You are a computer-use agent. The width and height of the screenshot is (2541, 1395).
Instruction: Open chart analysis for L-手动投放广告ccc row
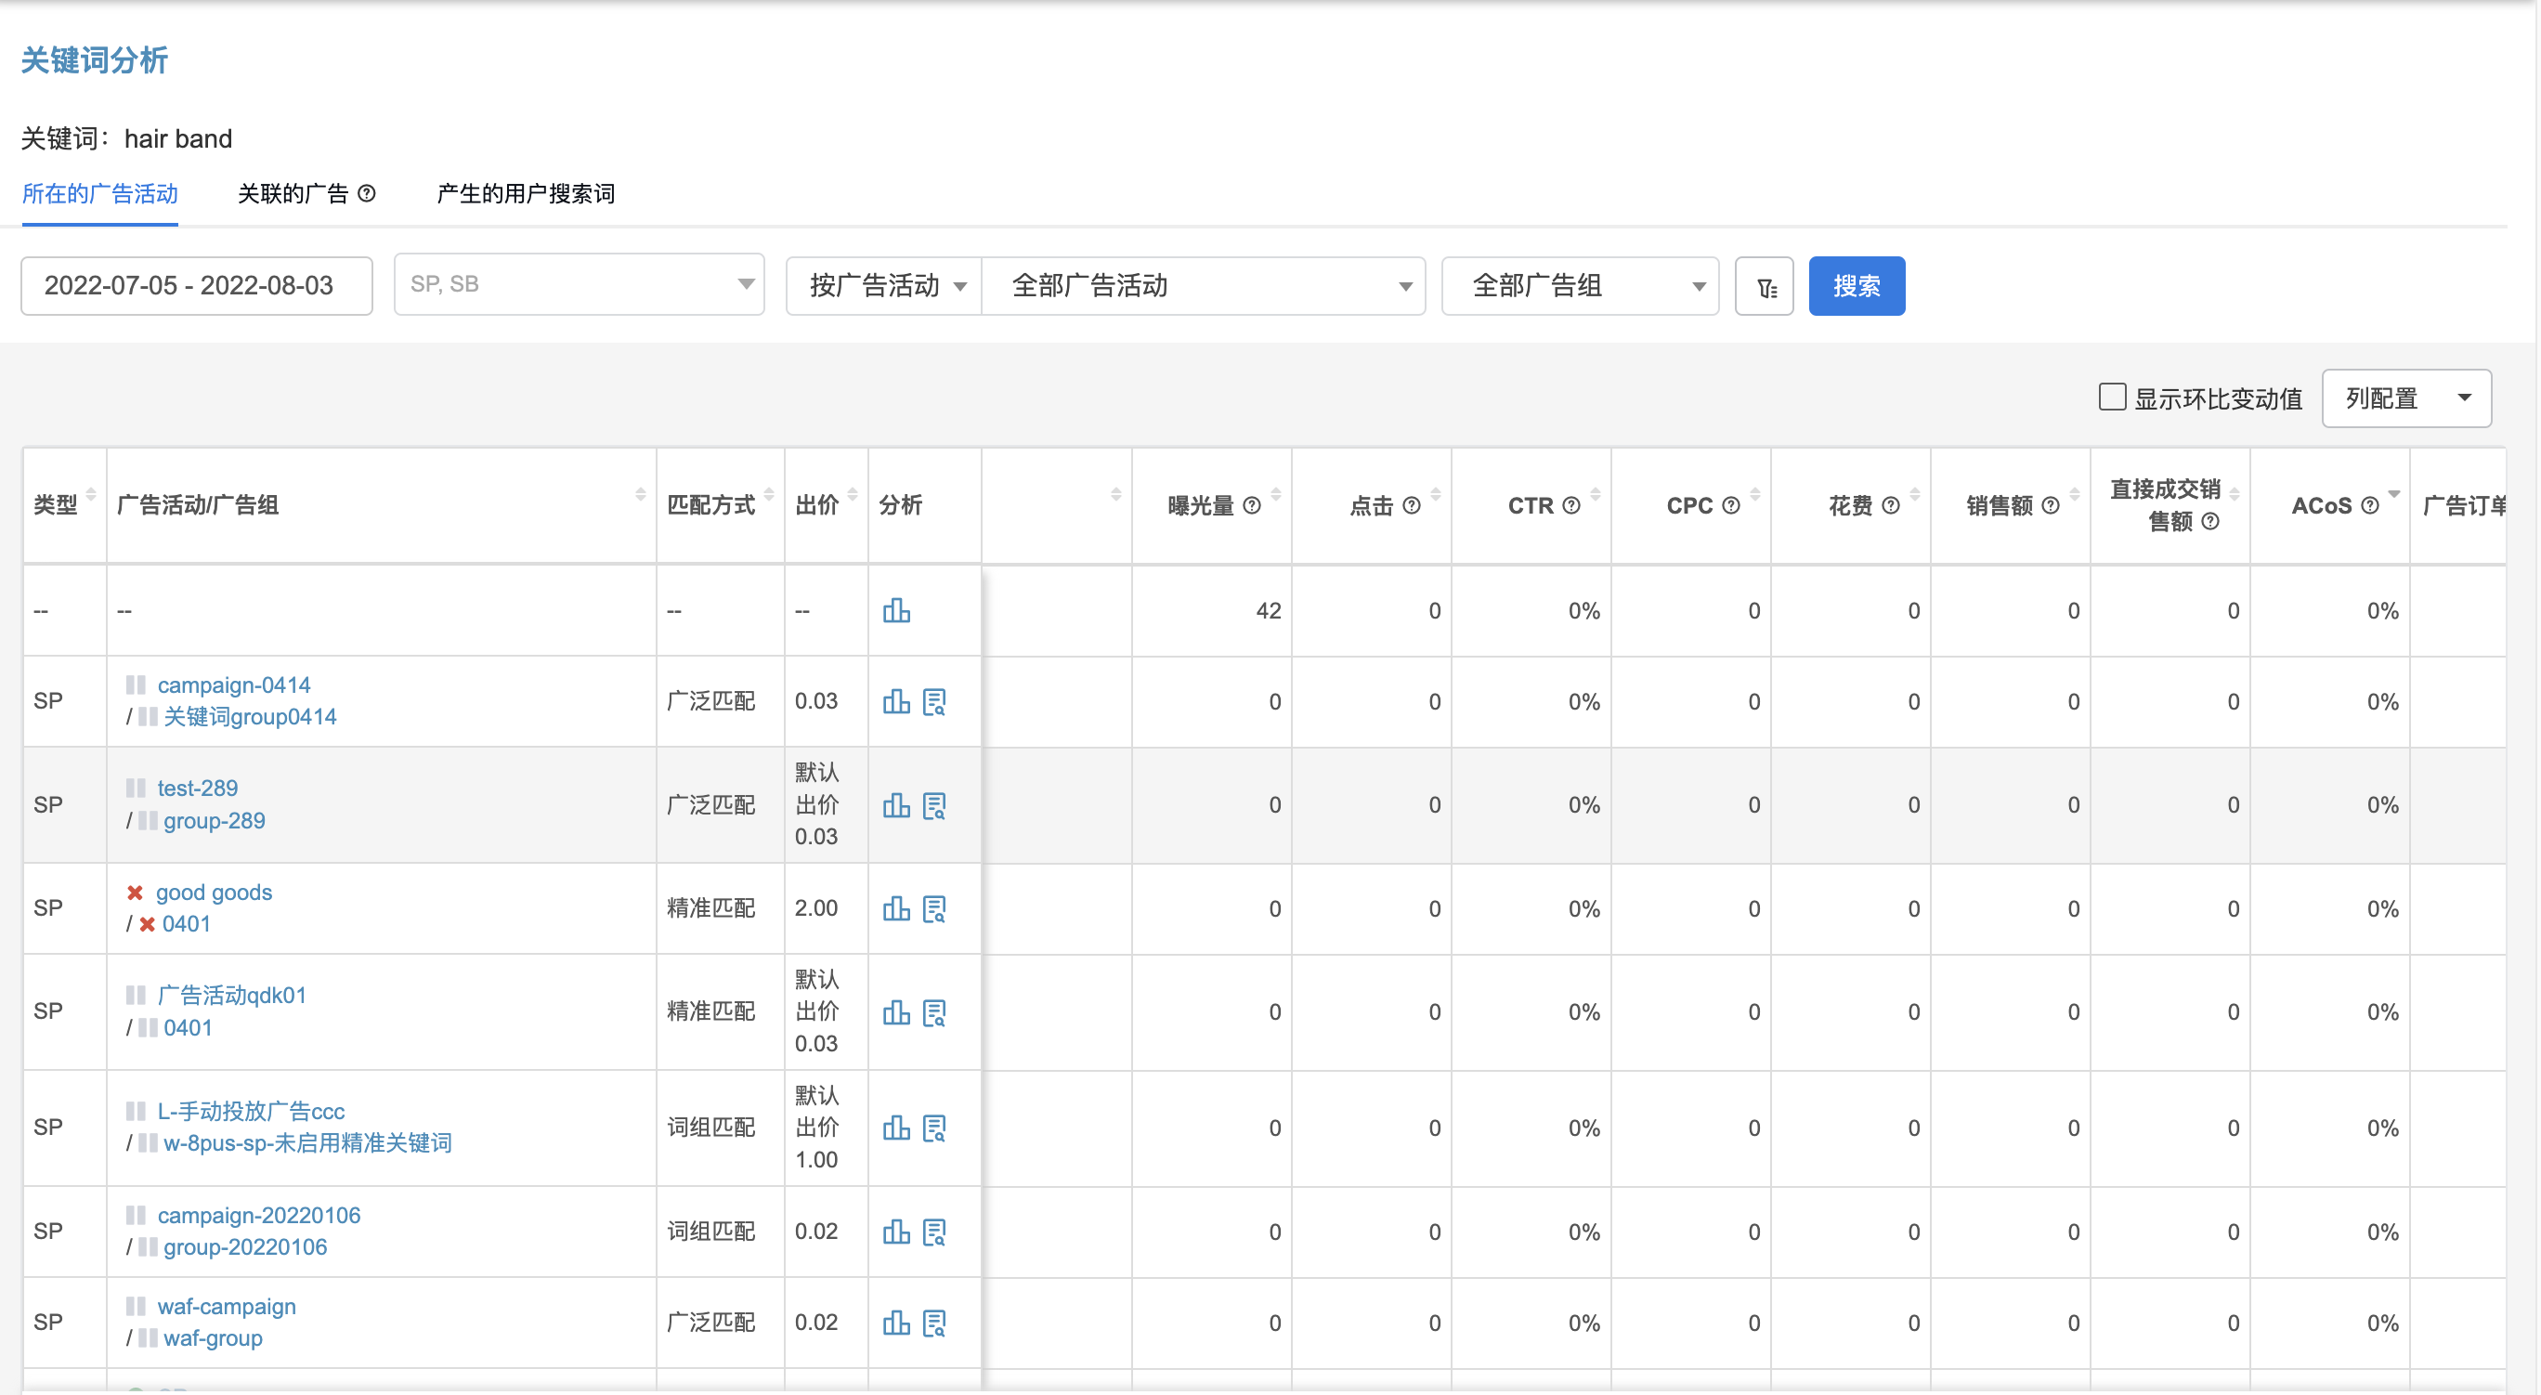coord(895,1128)
